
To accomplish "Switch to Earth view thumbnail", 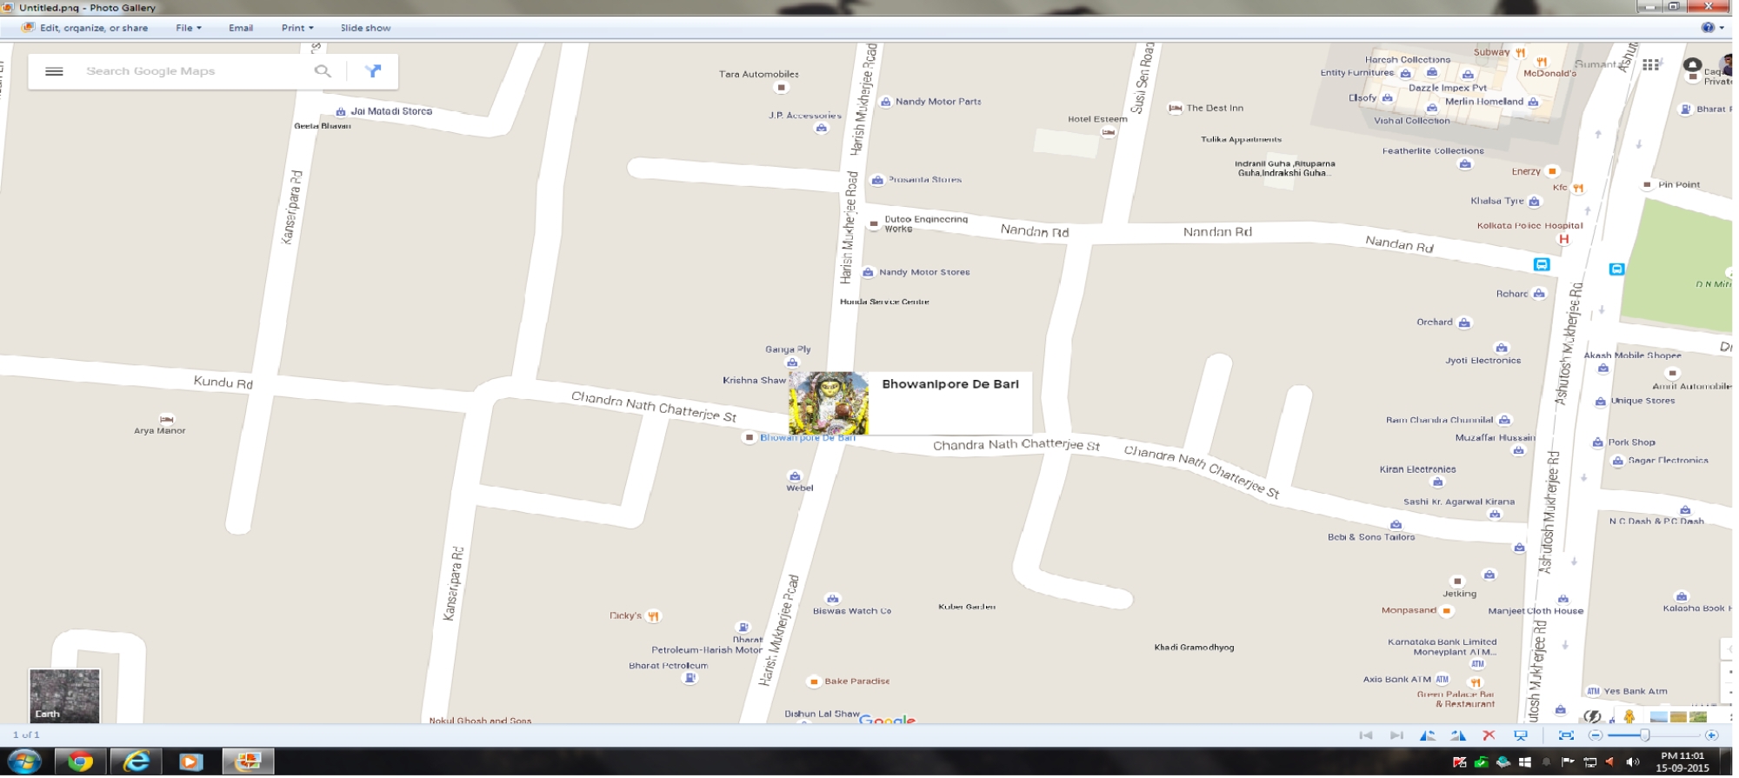I will point(64,695).
